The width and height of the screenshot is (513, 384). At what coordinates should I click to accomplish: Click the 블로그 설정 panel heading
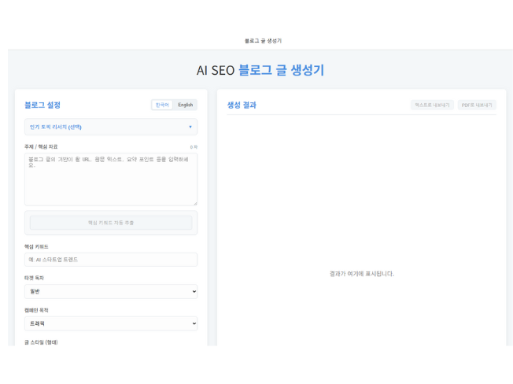click(42, 105)
